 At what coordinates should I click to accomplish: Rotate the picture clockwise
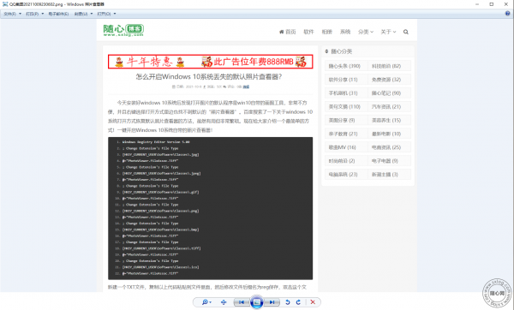click(x=298, y=302)
